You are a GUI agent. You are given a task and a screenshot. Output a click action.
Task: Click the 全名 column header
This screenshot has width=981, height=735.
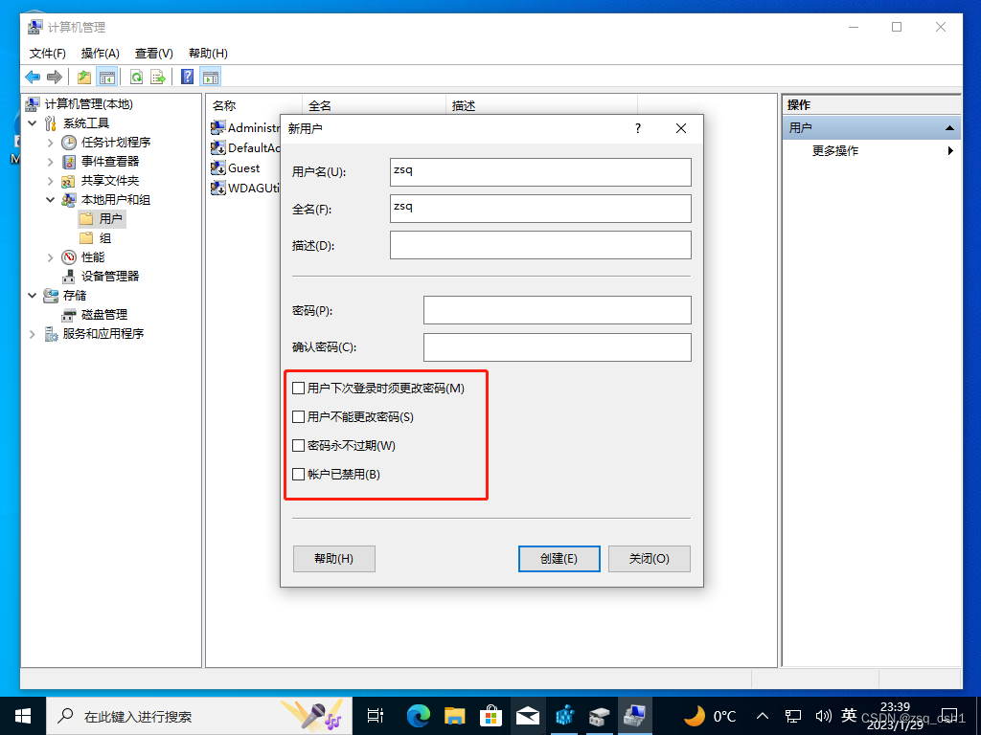tap(375, 105)
